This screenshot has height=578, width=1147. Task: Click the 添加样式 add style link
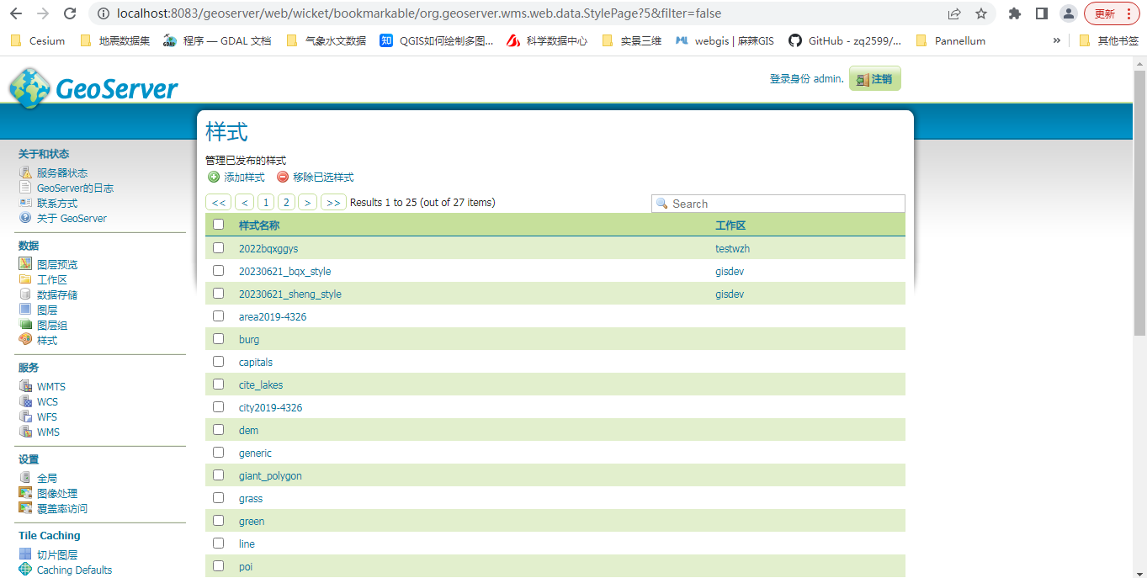pos(244,178)
